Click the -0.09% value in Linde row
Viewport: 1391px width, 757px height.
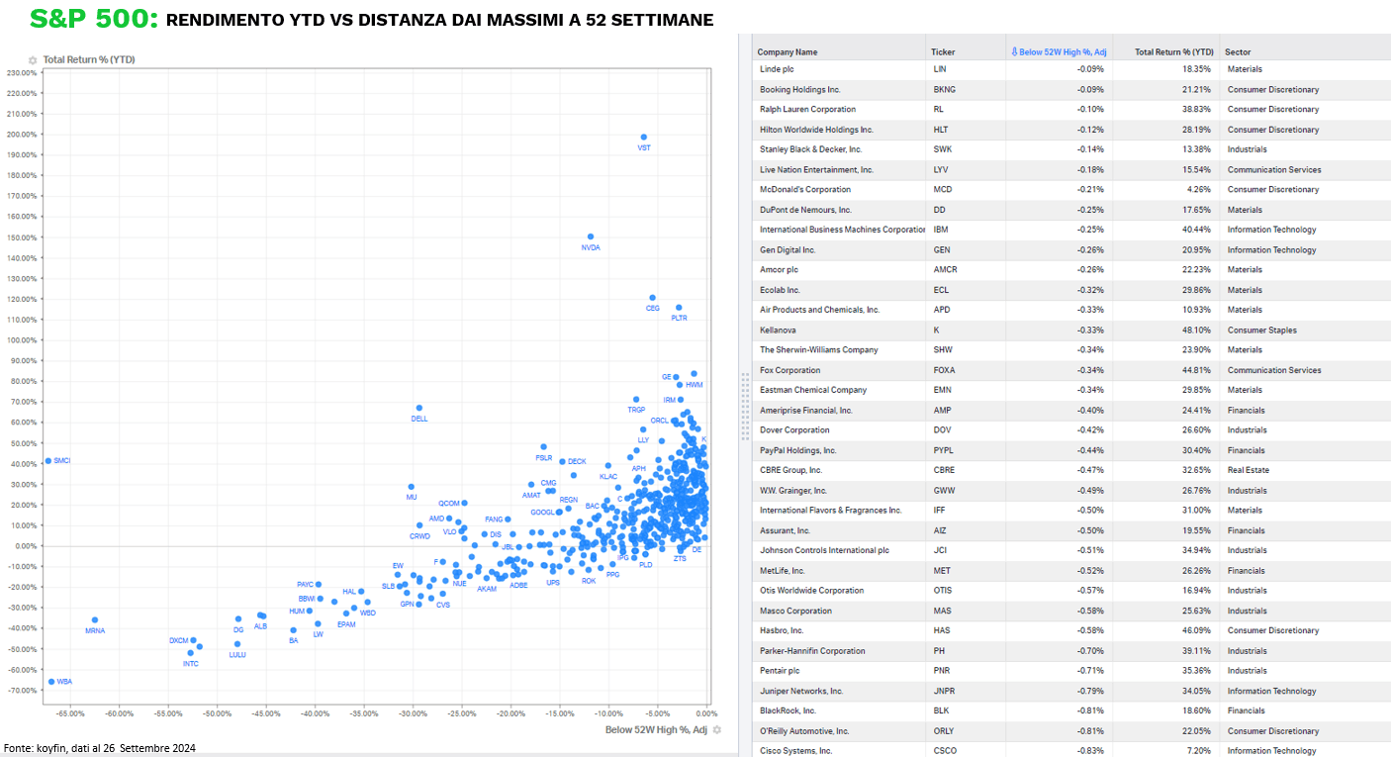pyautogui.click(x=1090, y=69)
